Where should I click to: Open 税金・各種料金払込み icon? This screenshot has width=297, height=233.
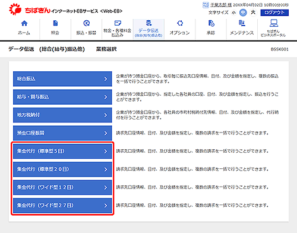(x=118, y=23)
